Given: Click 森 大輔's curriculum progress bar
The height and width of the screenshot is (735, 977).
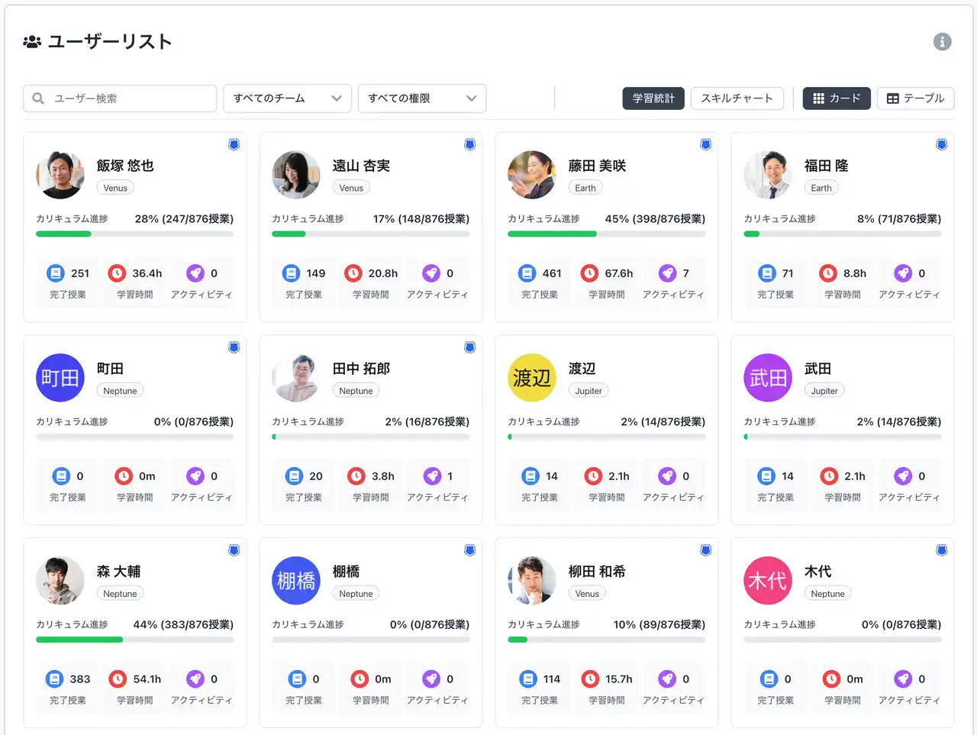Looking at the screenshot, I should click(x=135, y=640).
